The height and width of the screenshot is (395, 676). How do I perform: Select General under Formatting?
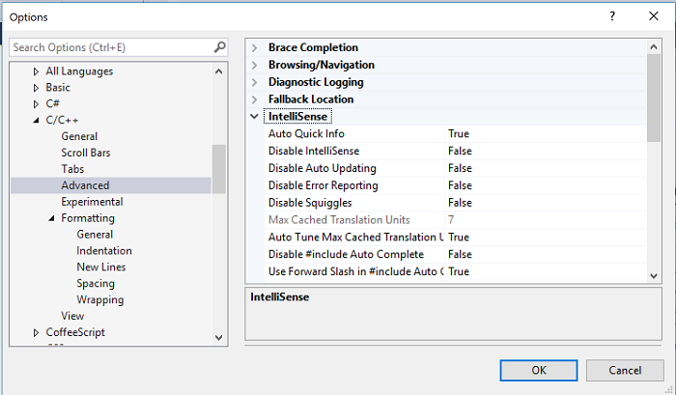95,235
